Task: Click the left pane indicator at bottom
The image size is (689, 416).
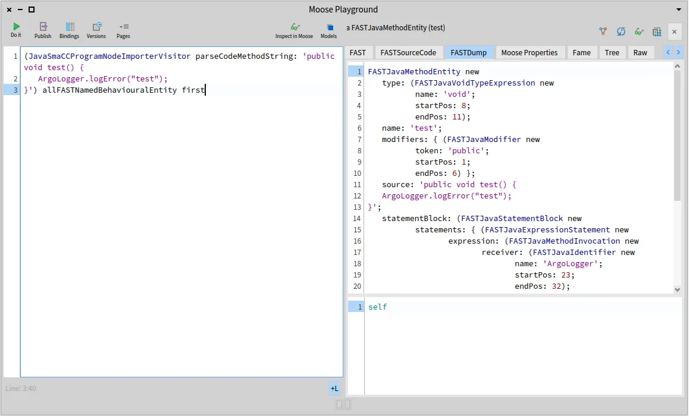Action: point(339,404)
